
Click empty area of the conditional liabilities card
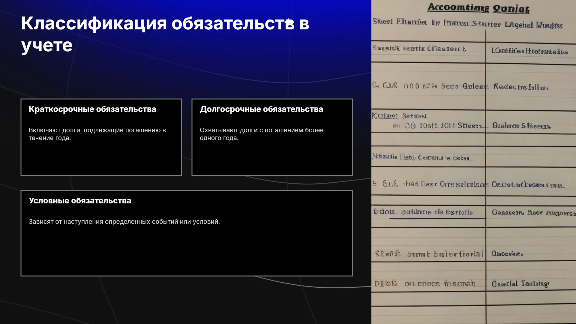(187, 252)
